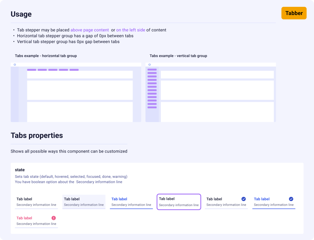Select the default-state Tab label sample
The width and height of the screenshot is (314, 240).
tap(36, 201)
